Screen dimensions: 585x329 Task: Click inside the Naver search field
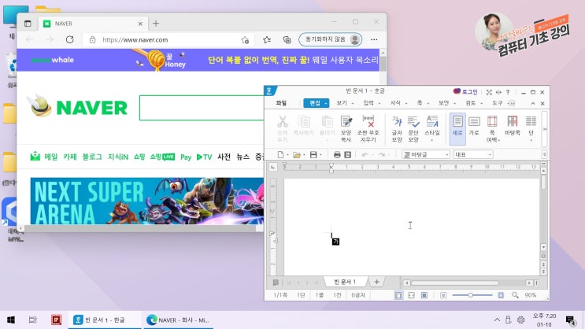point(202,108)
